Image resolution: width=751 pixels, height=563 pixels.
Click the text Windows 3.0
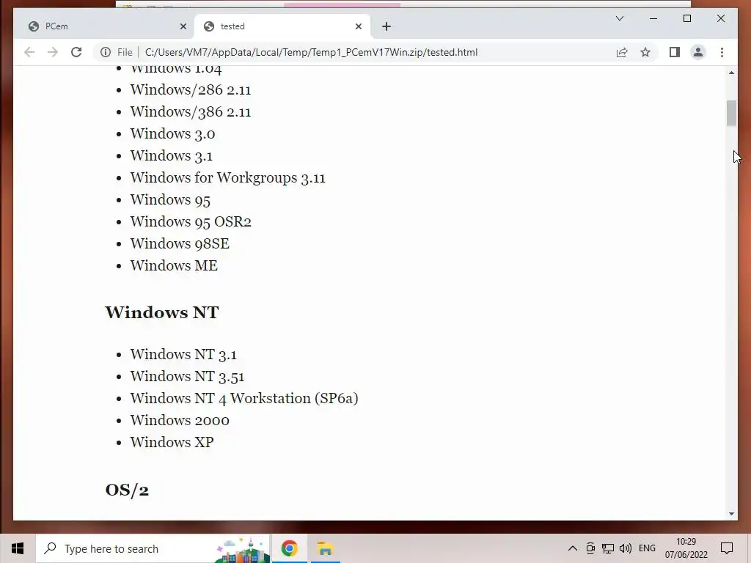pyautogui.click(x=172, y=133)
